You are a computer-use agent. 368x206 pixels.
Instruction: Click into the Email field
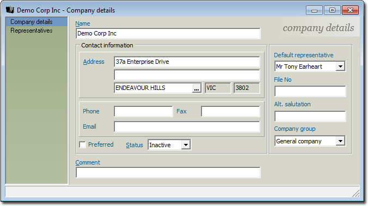coord(187,126)
